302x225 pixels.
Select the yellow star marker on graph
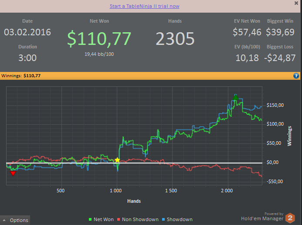117,160
